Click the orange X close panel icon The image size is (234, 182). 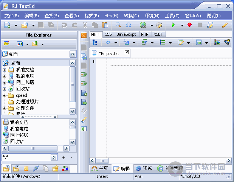click(x=84, y=35)
